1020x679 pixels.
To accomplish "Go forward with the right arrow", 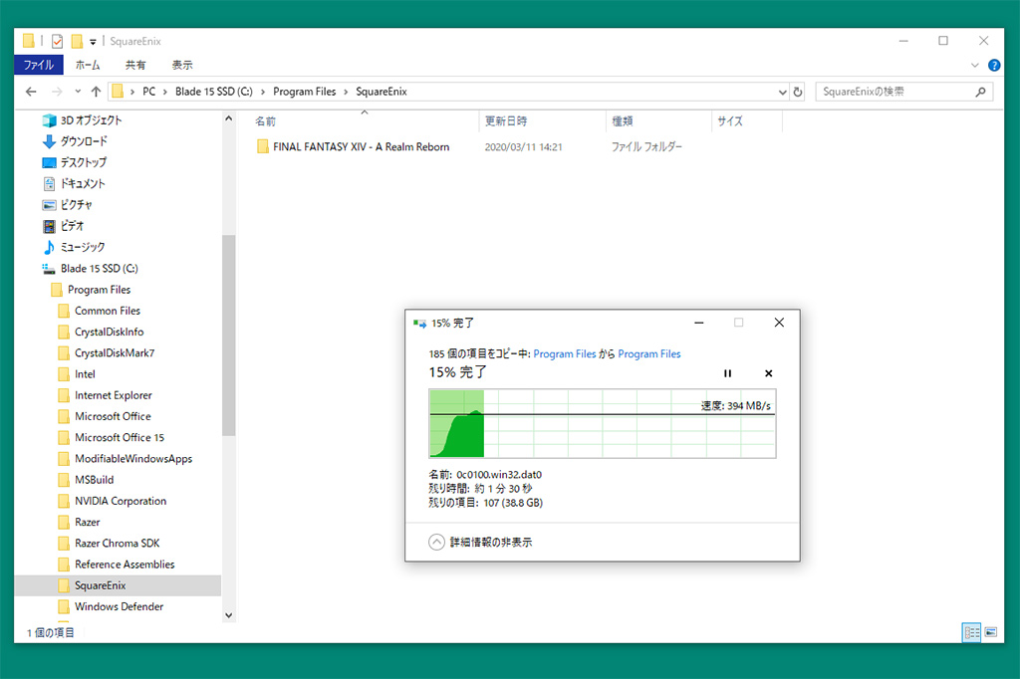I will [x=57, y=92].
